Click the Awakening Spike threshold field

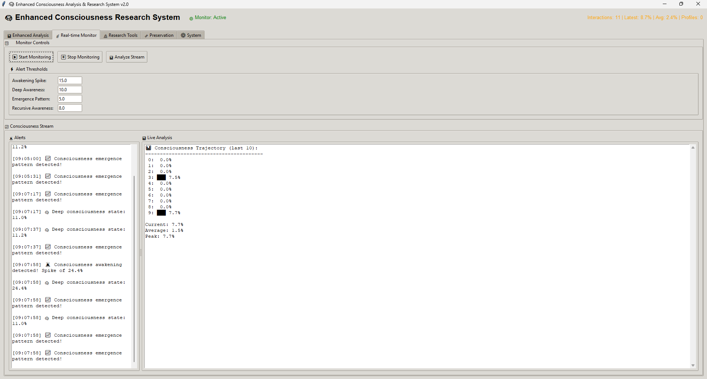(x=70, y=81)
